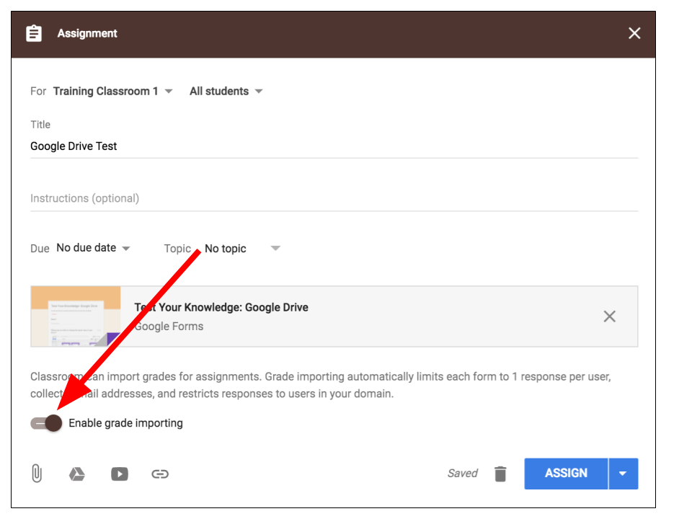Open Google Drive attachment picker icon
This screenshot has height=519, width=692.
coord(77,474)
